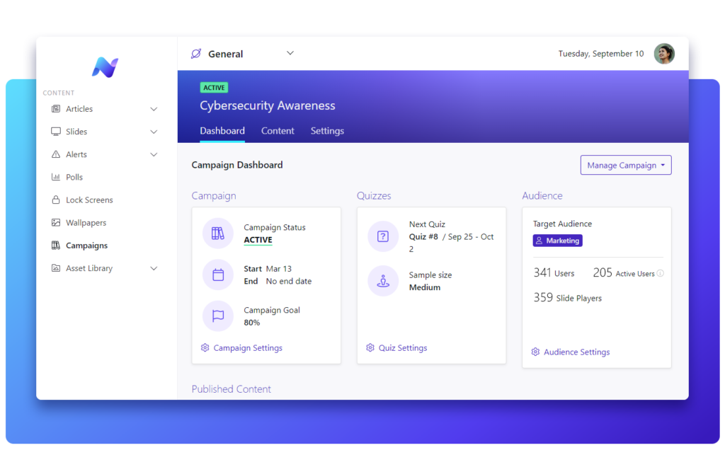The image size is (725, 450).
Task: Click the Campaign Goal flag icon
Action: point(217,316)
